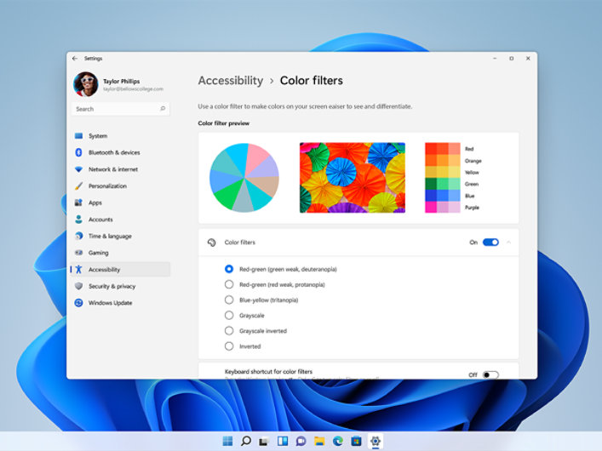
Task: Open the Windows Start button
Action: [x=227, y=441]
